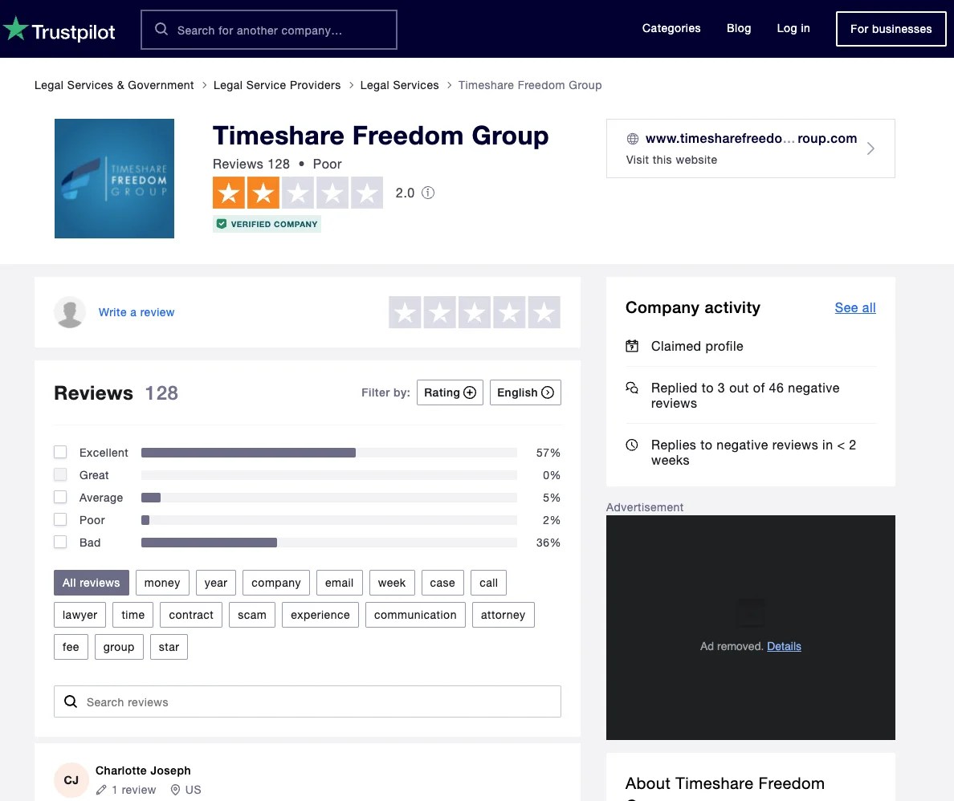The width and height of the screenshot is (954, 801).
Task: Click the location pin next to US
Action: 175,790
